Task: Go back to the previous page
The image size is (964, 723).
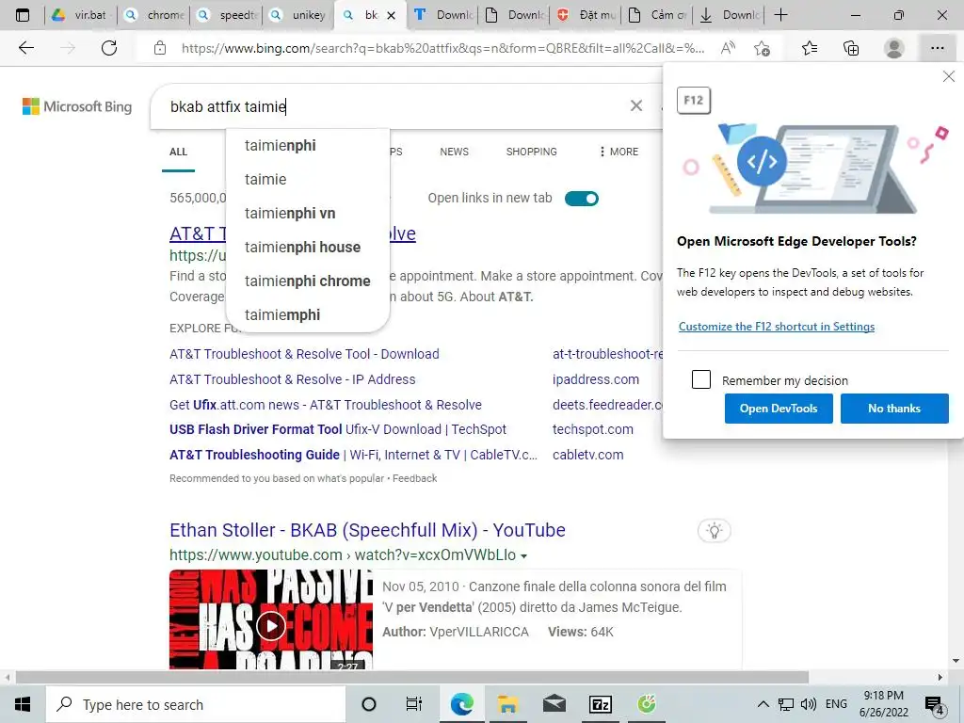Action: click(x=25, y=48)
